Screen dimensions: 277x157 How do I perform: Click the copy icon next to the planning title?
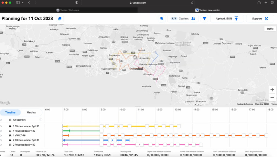(60, 19)
